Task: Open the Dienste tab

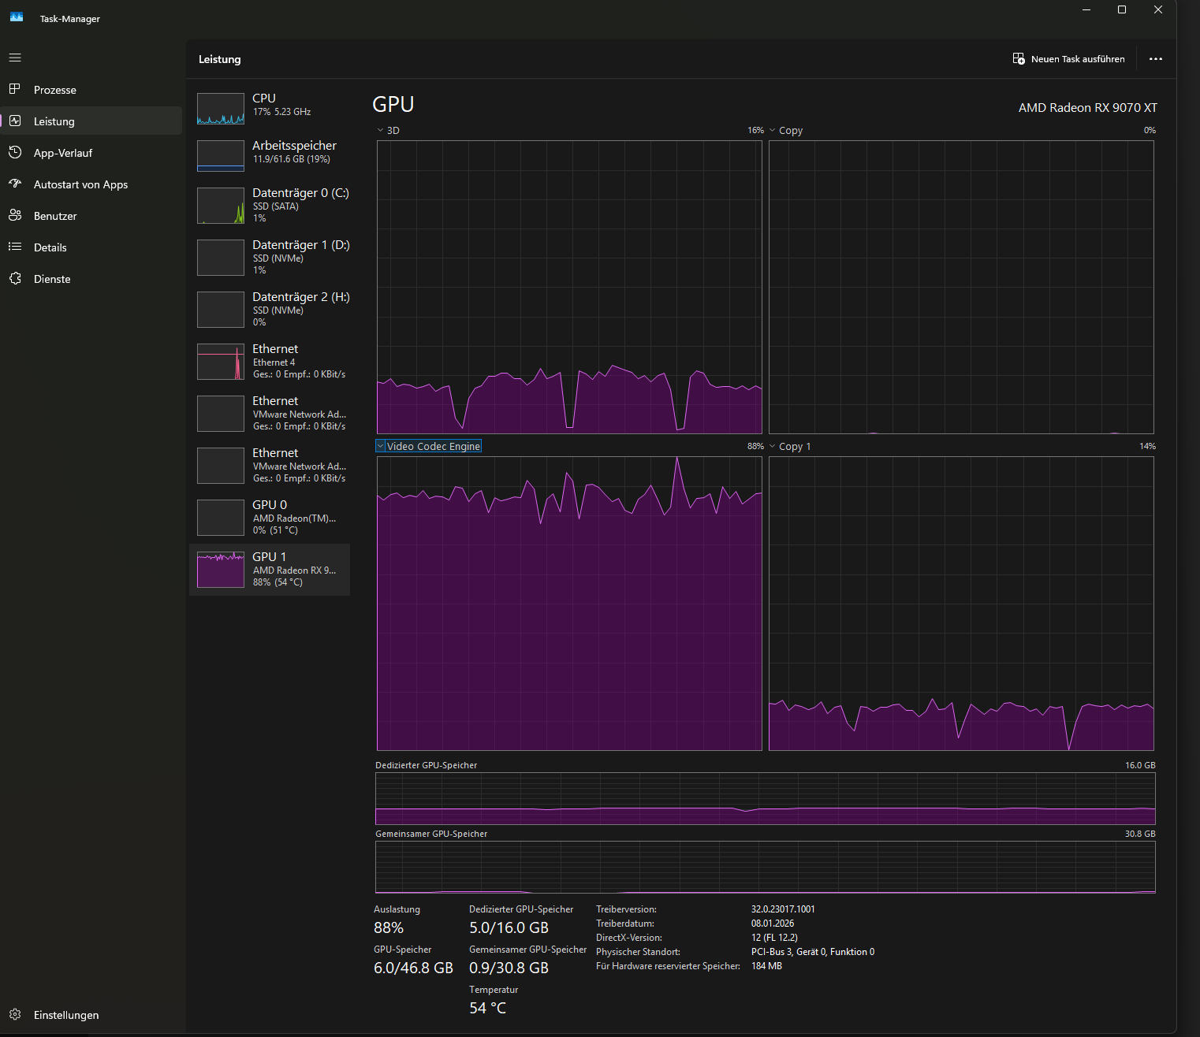Action: (91, 279)
